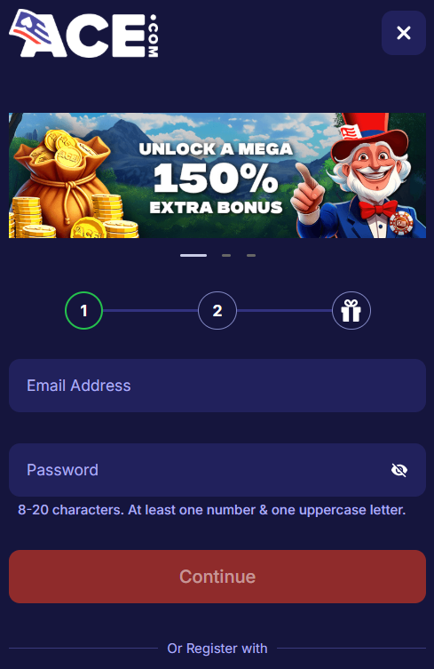Toggle password visibility eye icon
Screen dimensions: 434x669
tap(399, 470)
